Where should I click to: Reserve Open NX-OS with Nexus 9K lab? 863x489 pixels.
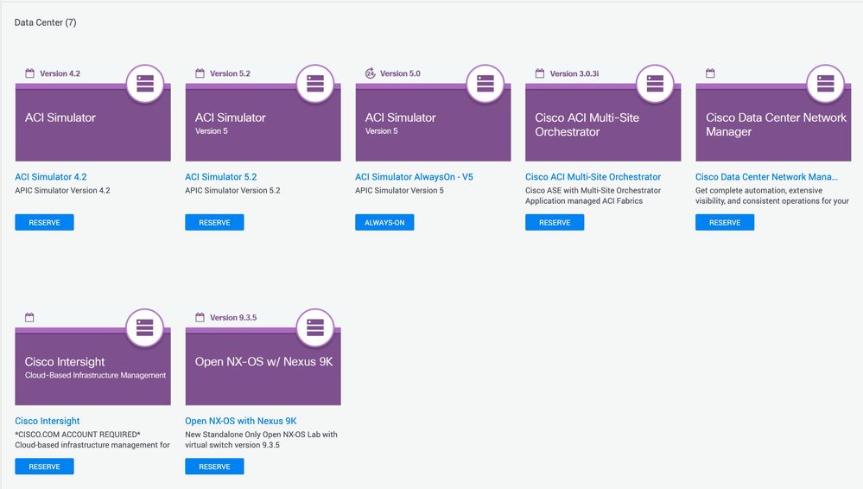coord(214,467)
